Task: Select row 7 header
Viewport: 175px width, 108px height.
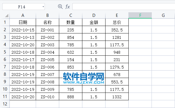Action: (x=5, y=67)
